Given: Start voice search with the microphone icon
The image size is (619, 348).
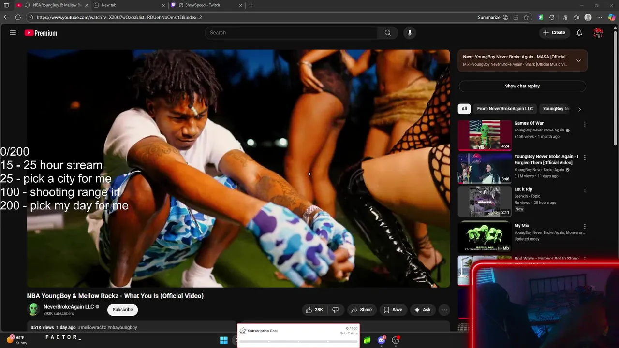Looking at the screenshot, I should click(x=410, y=33).
